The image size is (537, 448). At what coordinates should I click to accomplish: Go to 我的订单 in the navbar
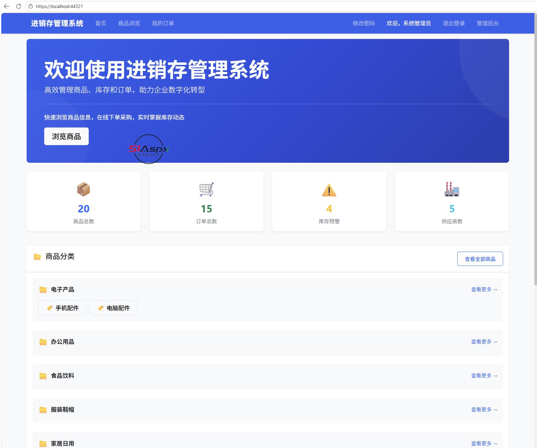163,23
